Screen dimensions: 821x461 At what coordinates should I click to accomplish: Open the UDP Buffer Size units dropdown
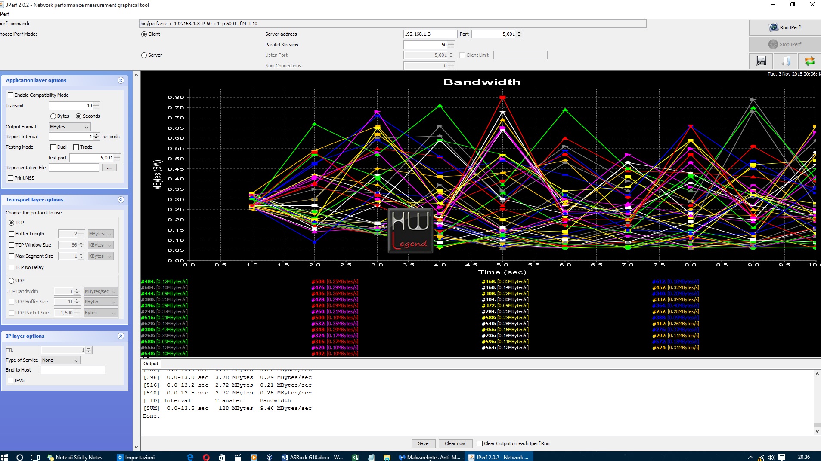(x=100, y=302)
